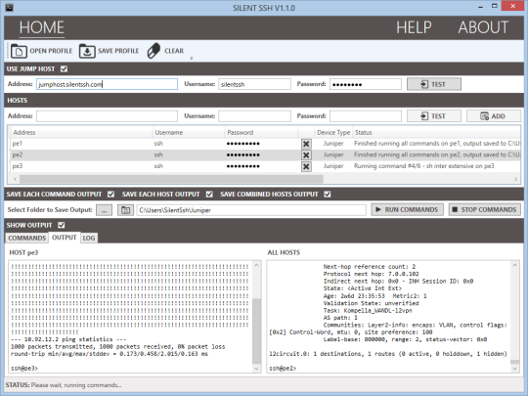The image size is (528, 396).
Task: Focus the jump host Username field
Action: point(254,84)
